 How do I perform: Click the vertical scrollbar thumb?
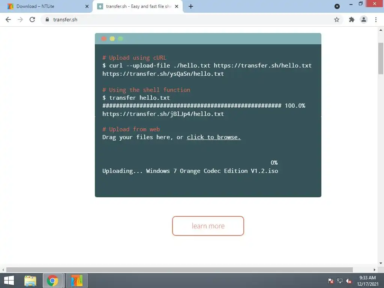pyautogui.click(x=381, y=58)
